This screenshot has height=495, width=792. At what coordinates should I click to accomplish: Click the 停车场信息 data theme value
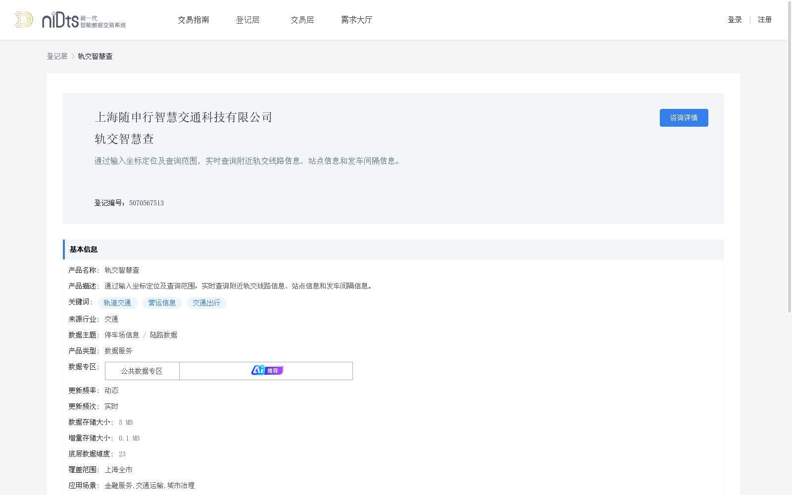pos(122,335)
